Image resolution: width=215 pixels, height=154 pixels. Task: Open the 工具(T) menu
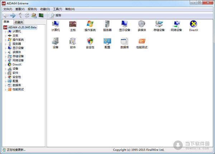point(58,9)
